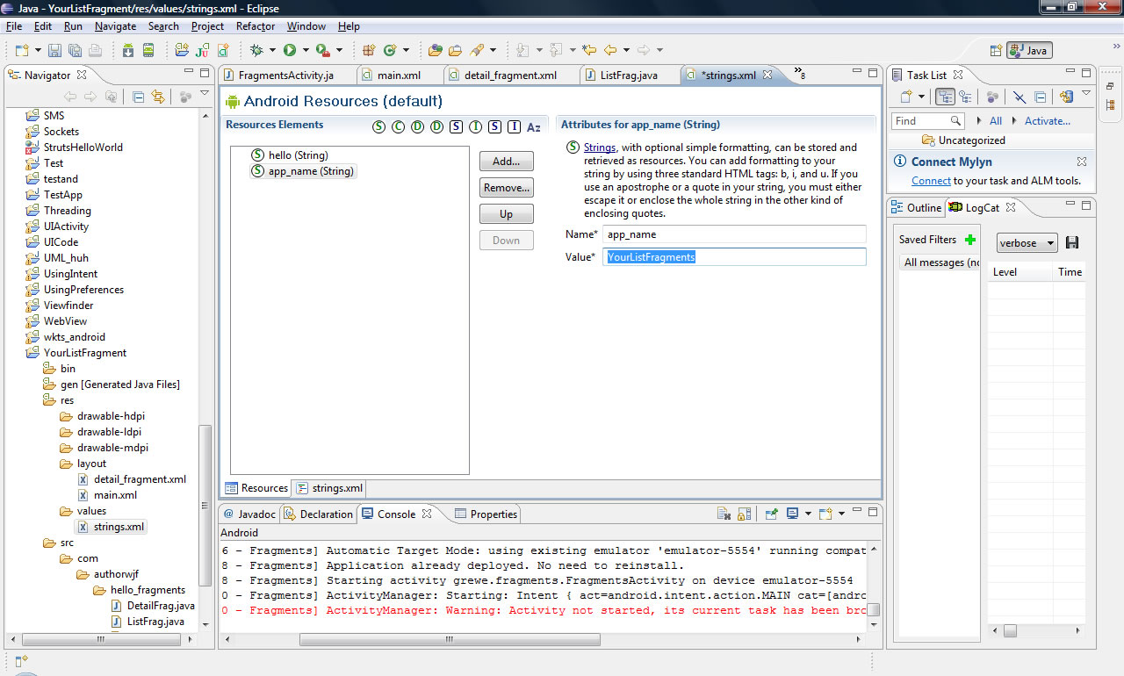Open the Android SDK Manager toolbar icon
The height and width of the screenshot is (676, 1124).
[x=128, y=51]
